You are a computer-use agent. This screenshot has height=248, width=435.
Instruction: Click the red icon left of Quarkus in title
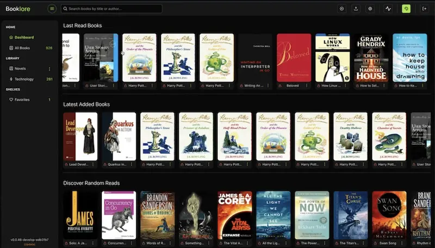tap(105, 164)
